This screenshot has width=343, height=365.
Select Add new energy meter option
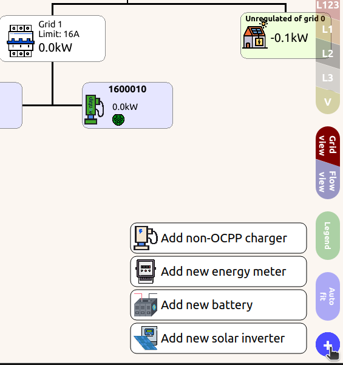[x=219, y=271]
